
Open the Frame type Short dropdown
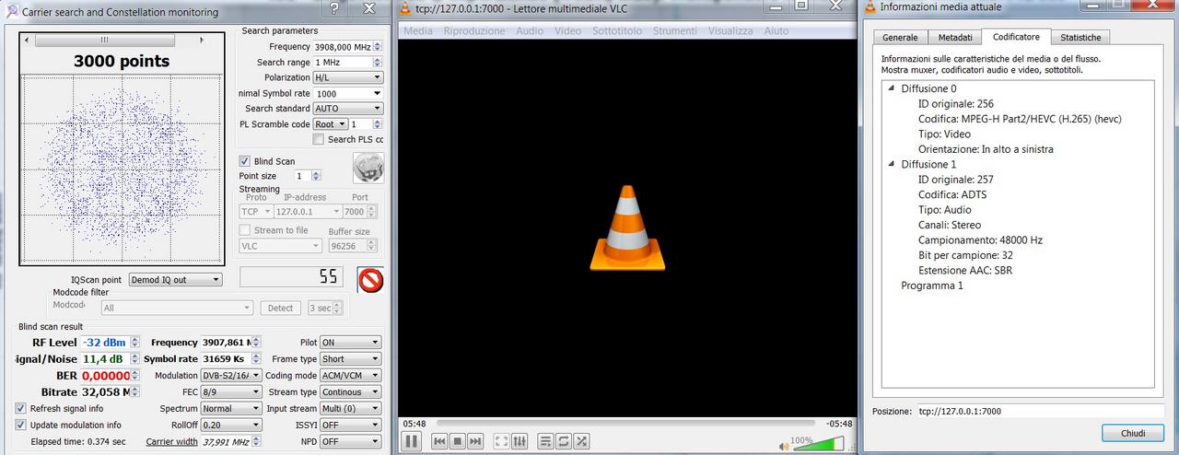click(350, 358)
